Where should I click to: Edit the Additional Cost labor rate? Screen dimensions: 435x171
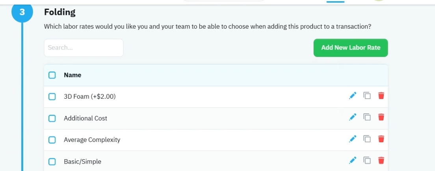[353, 117]
